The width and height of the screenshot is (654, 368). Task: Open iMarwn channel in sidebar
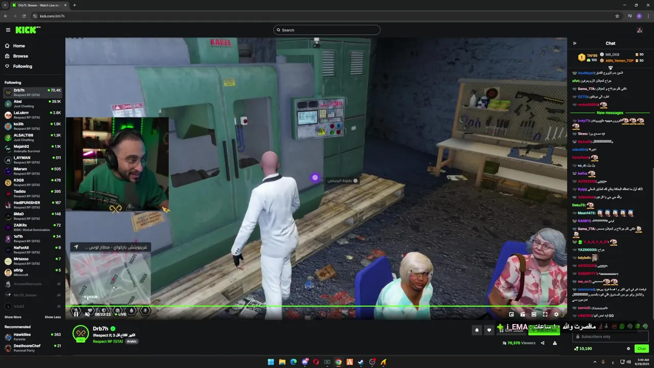pyautogui.click(x=33, y=171)
